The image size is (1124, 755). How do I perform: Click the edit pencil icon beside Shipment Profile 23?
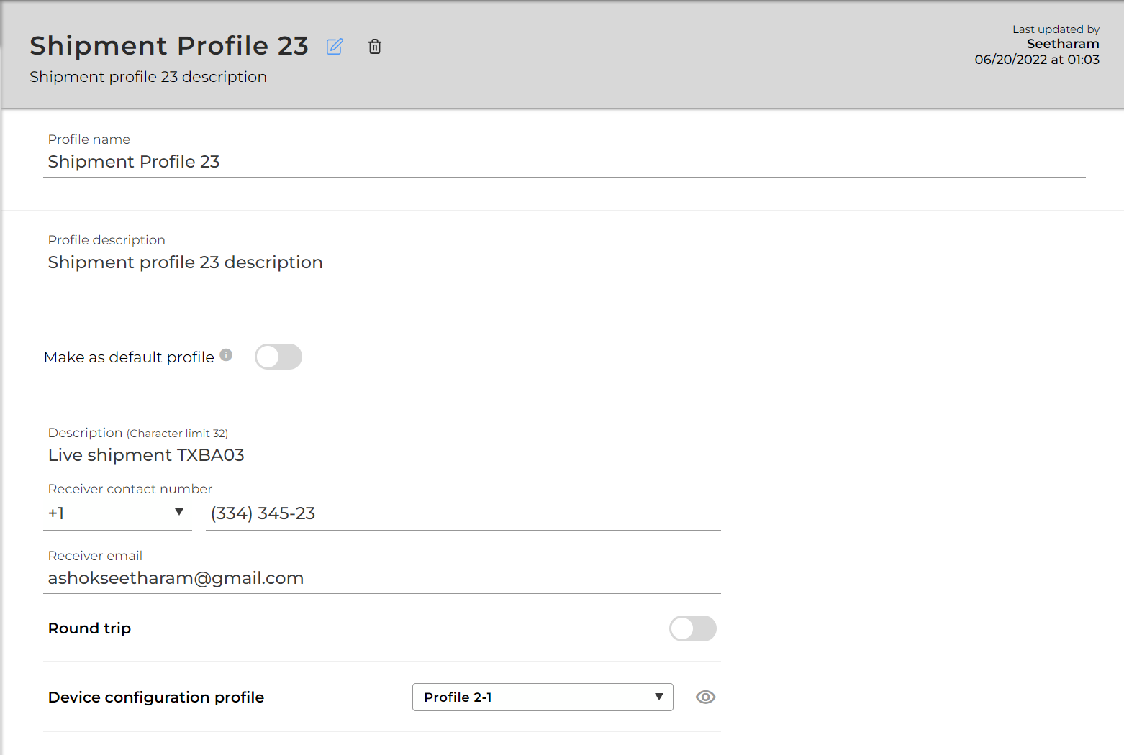point(335,47)
